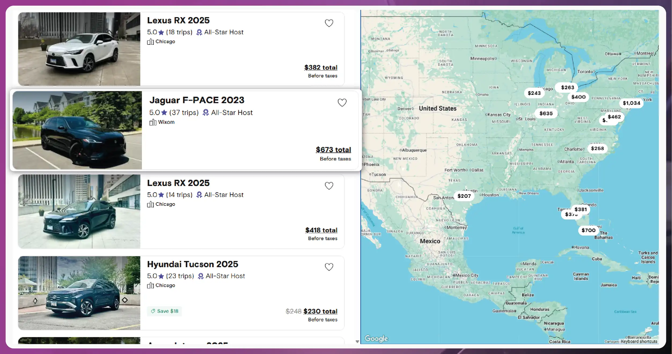
Task: Select the $635 price pin on map
Action: tap(546, 113)
